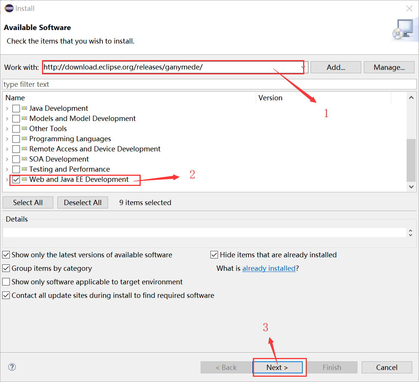Expand the Programming Languages node
Screen dimensions: 419x382
click(x=7, y=139)
